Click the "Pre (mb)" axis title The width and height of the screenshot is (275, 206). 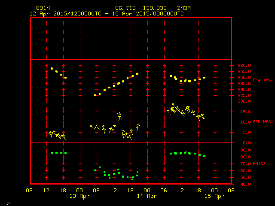point(263,80)
